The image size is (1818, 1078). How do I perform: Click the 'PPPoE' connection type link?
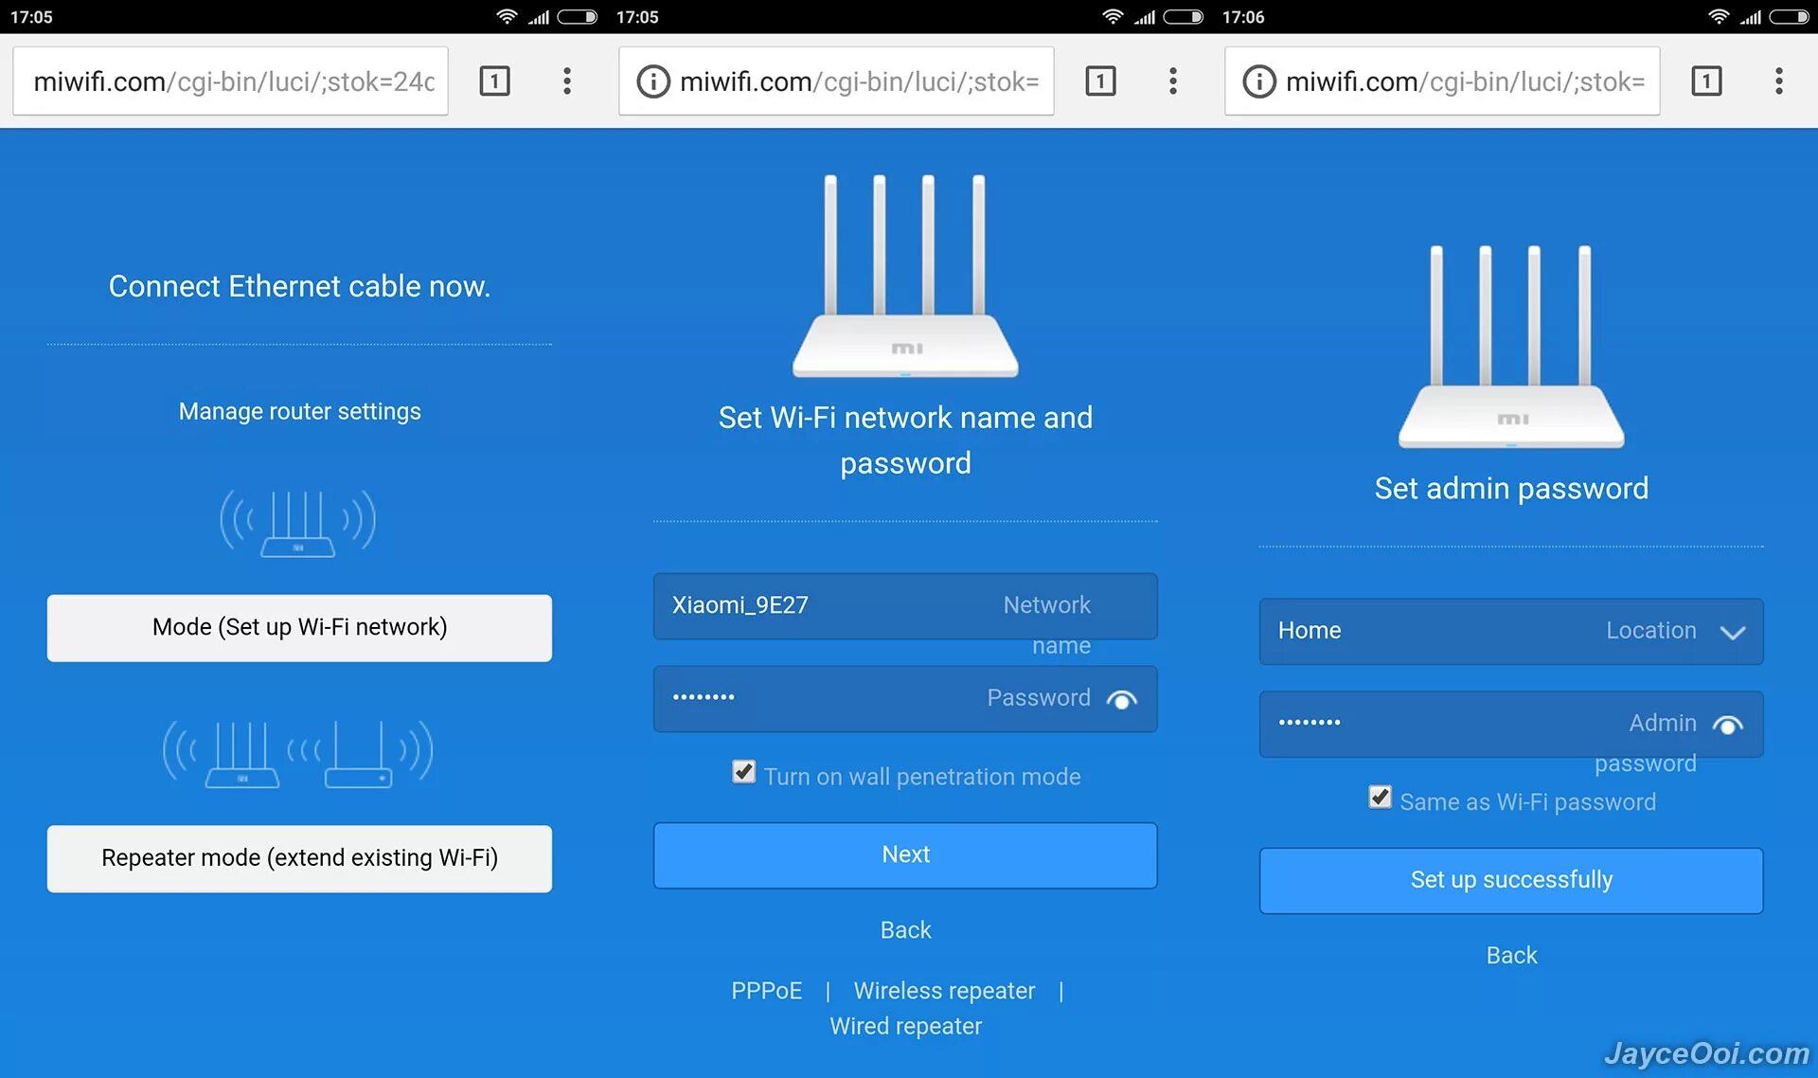[x=767, y=990]
